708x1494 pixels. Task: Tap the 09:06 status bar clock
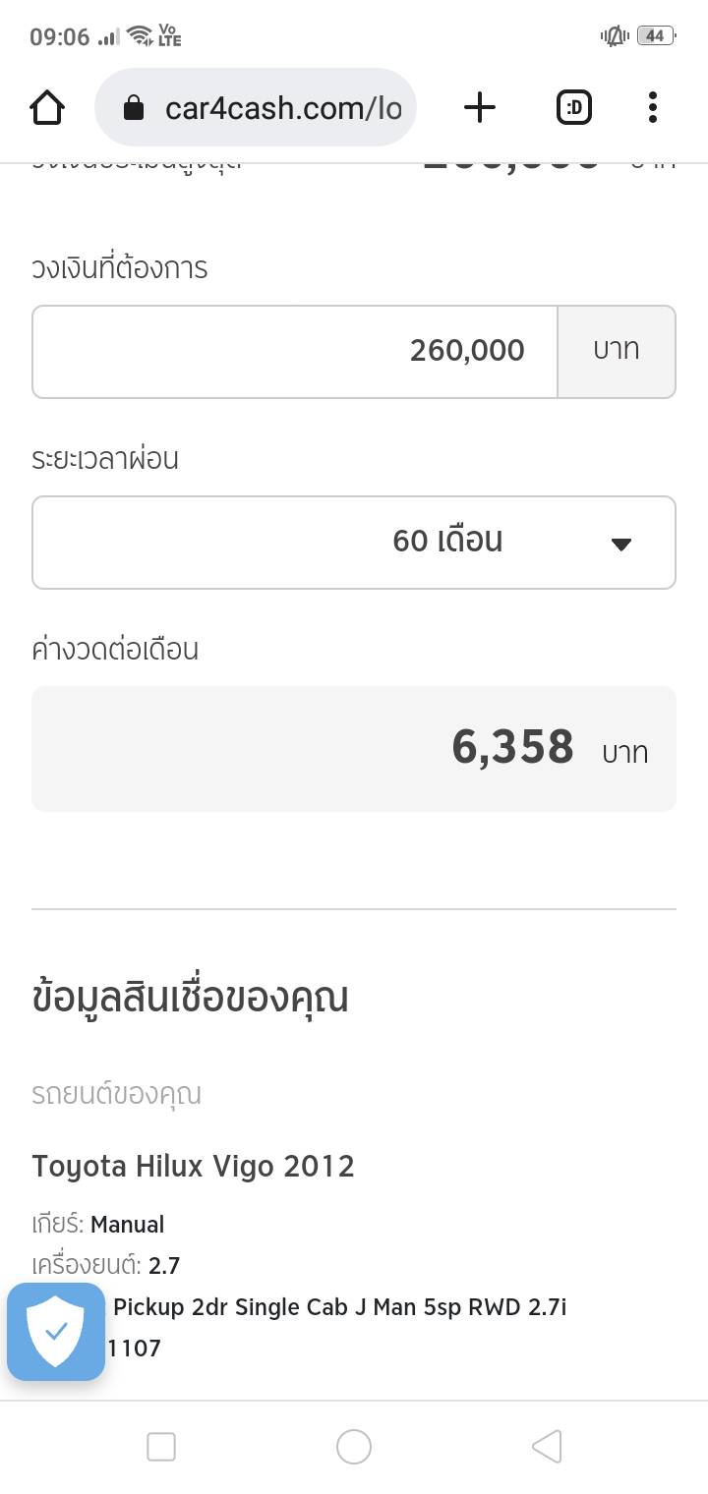coord(59,37)
